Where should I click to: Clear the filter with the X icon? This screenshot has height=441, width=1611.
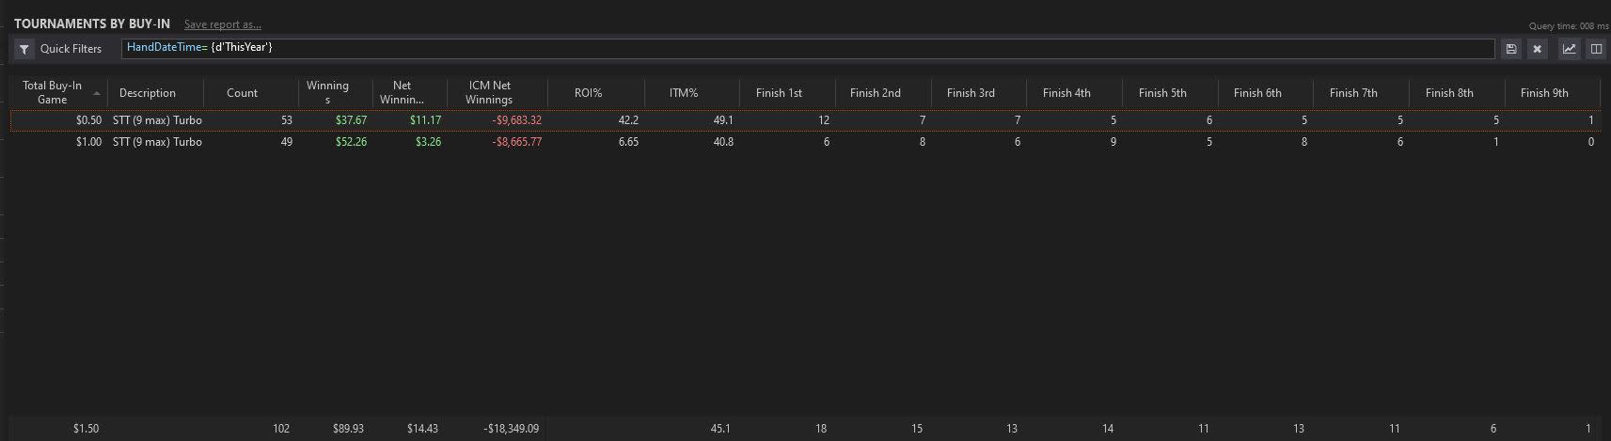tap(1538, 49)
